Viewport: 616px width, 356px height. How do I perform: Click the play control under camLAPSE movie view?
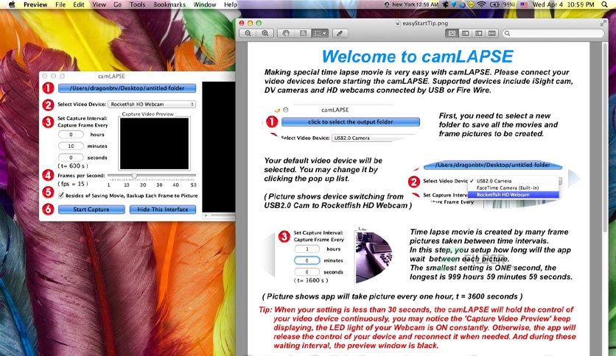(206, 216)
